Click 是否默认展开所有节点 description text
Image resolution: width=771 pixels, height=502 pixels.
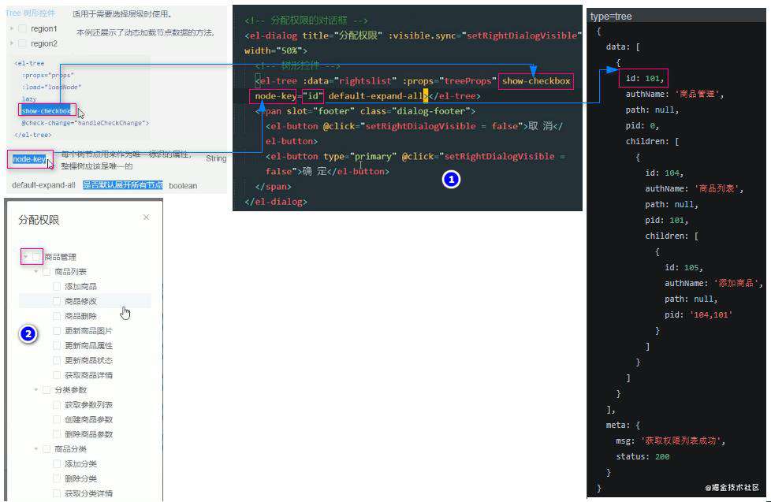tap(122, 185)
